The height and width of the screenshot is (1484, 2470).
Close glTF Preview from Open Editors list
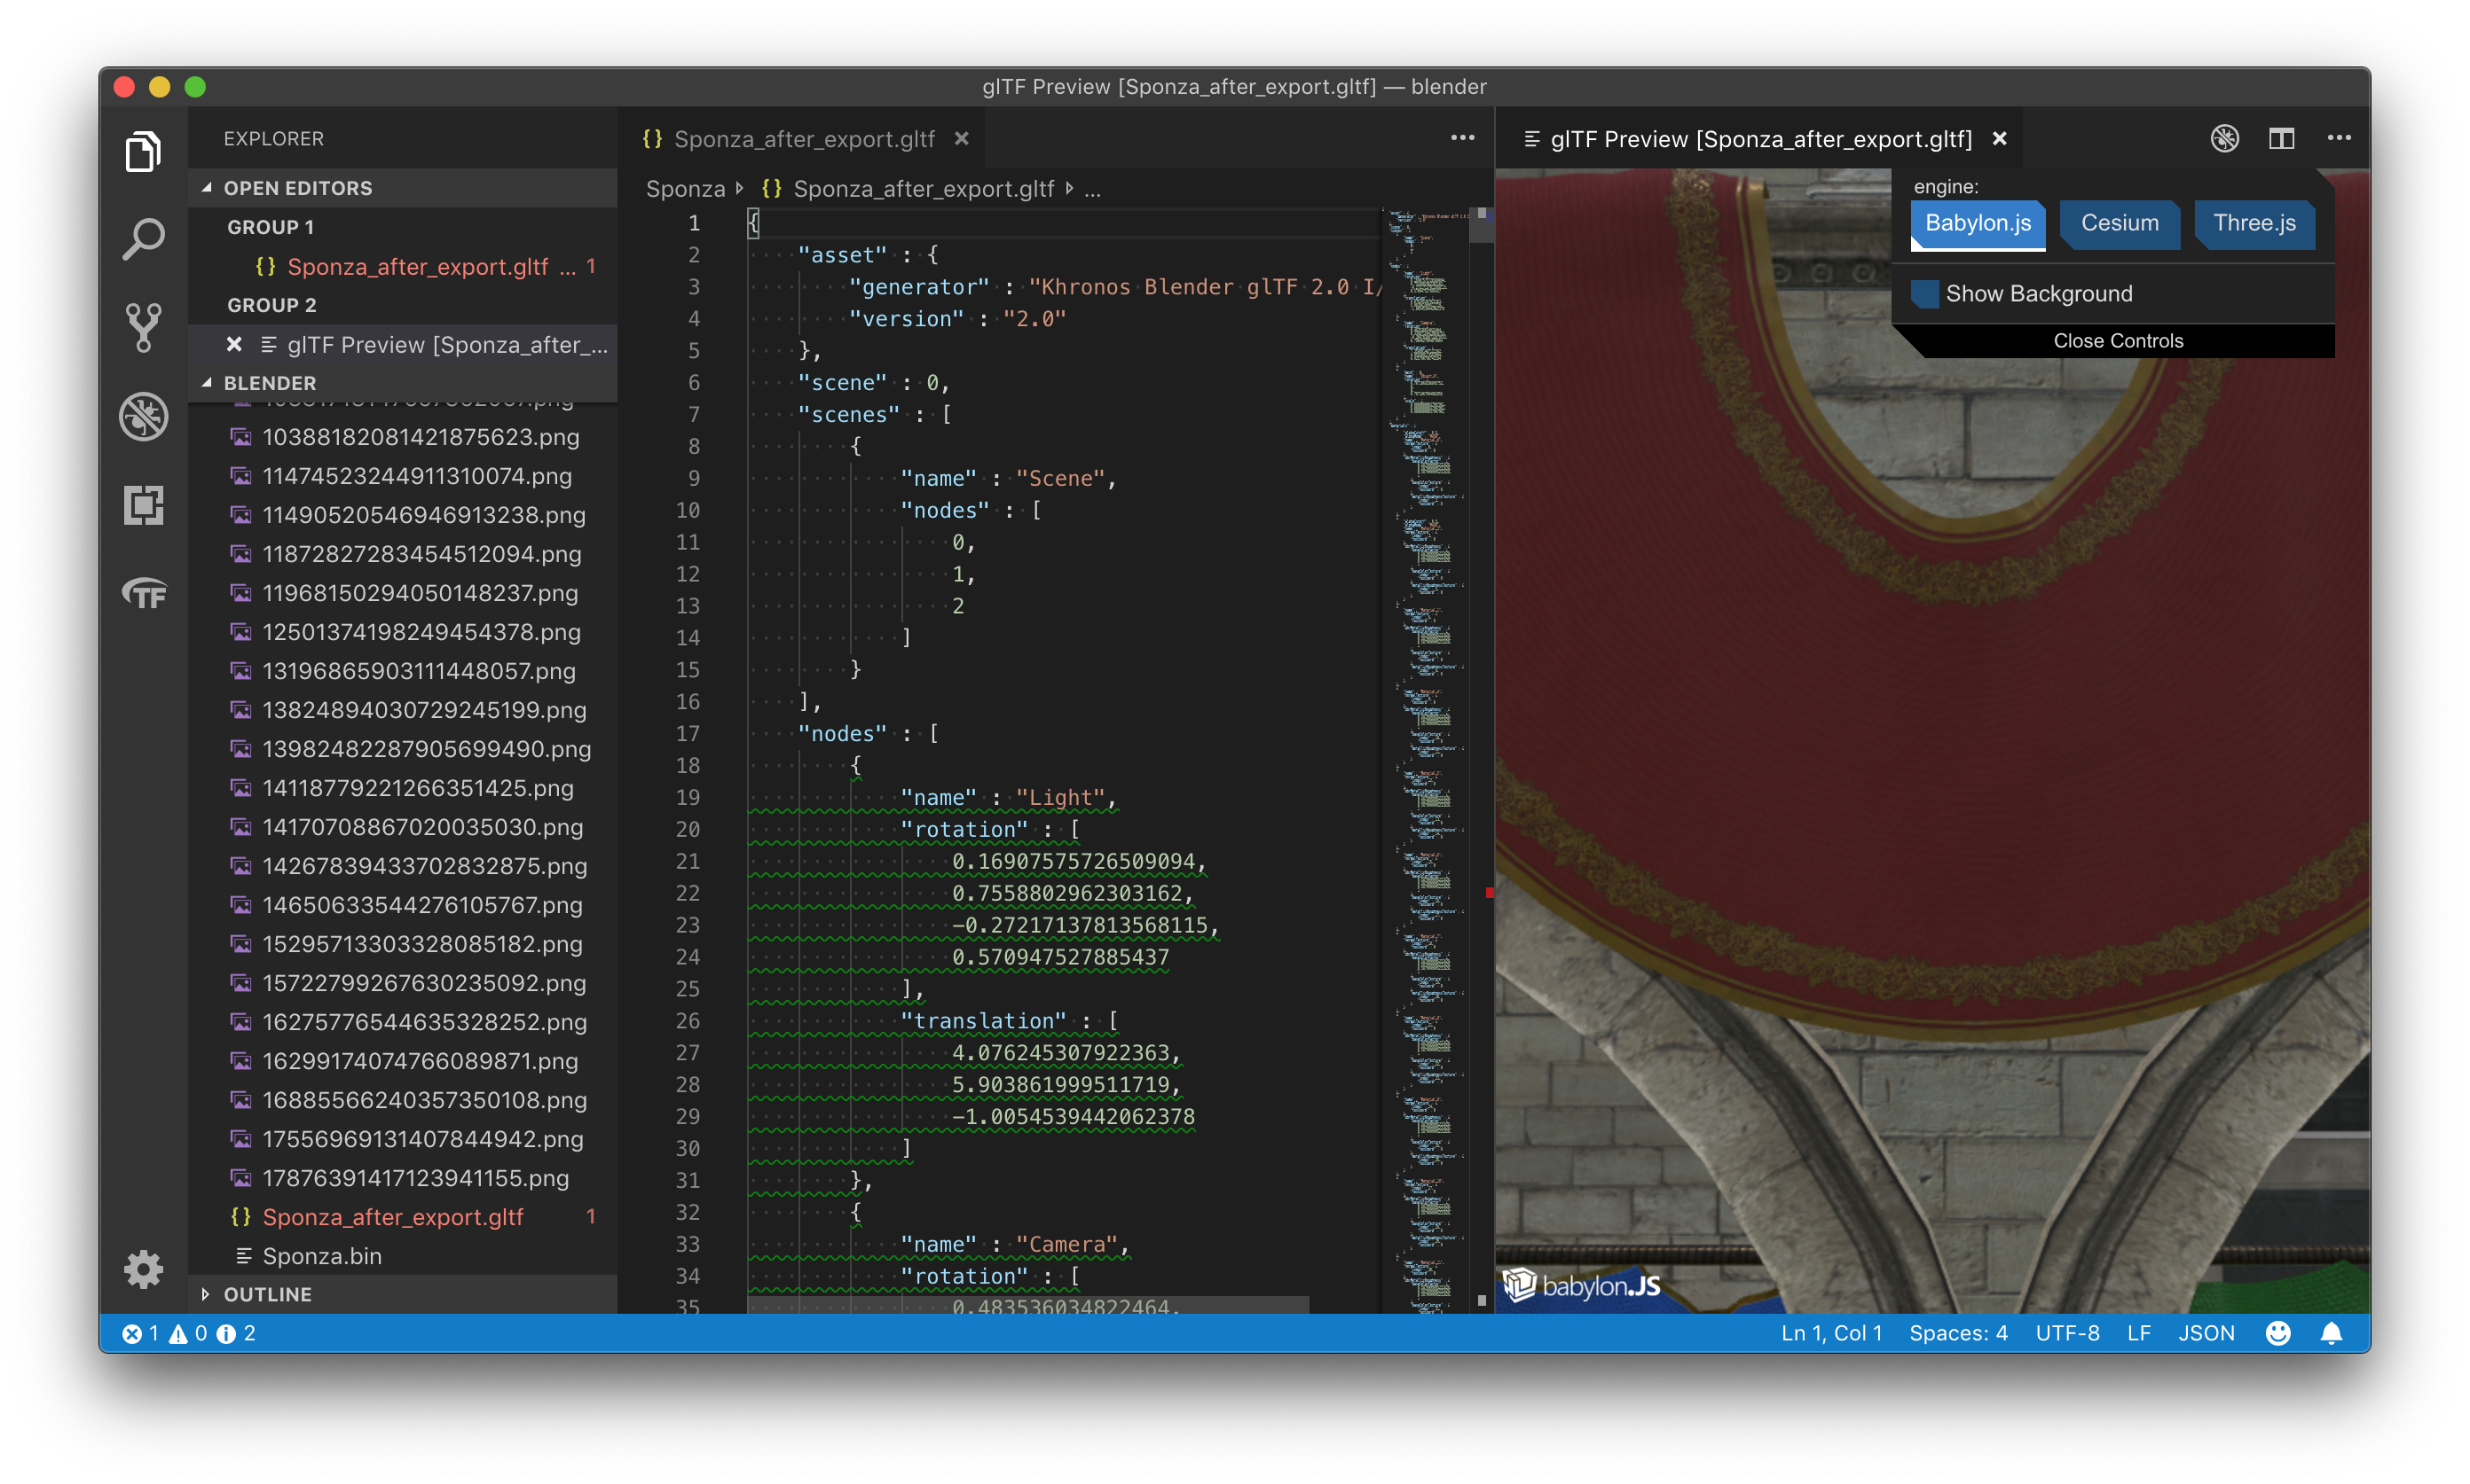coord(234,345)
